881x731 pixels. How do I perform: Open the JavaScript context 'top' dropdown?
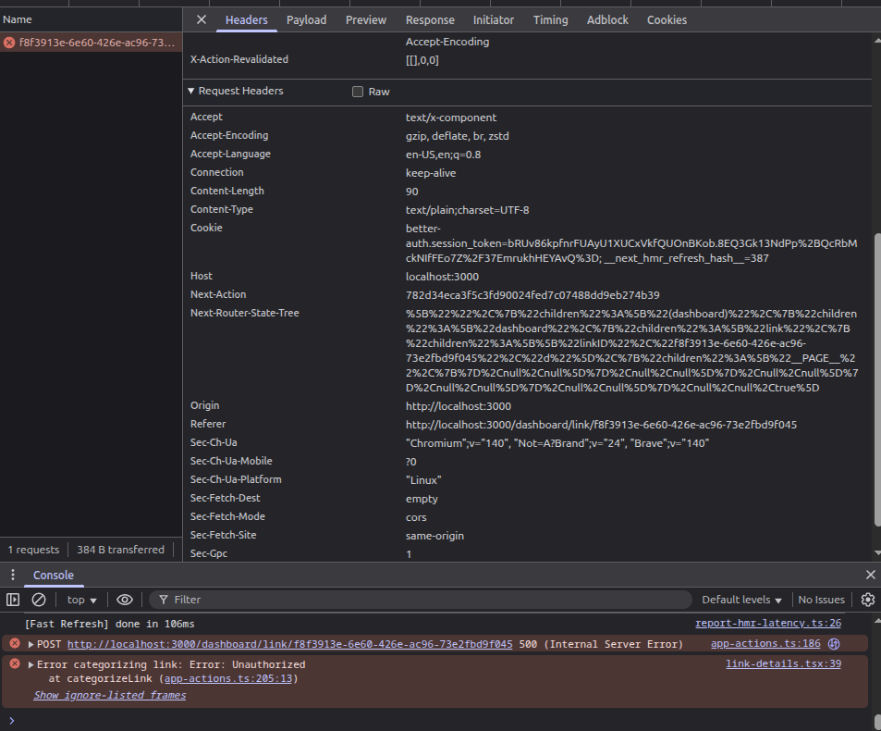coord(82,600)
